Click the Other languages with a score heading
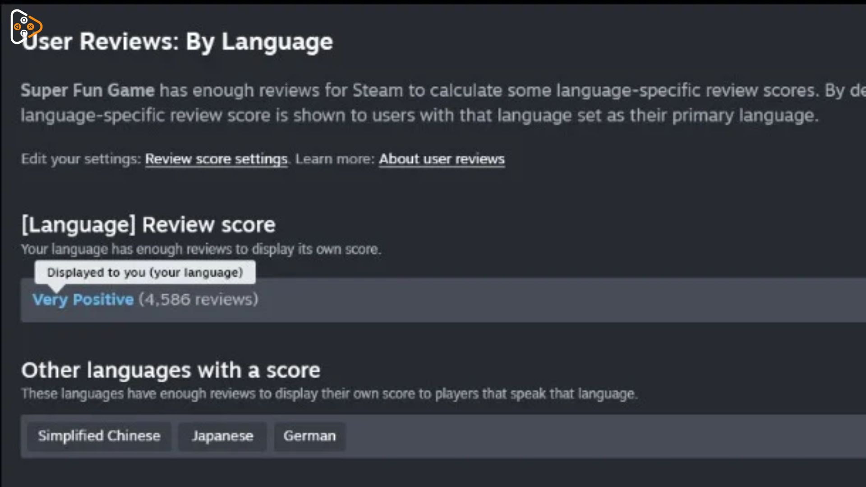The height and width of the screenshot is (487, 866). [x=170, y=370]
